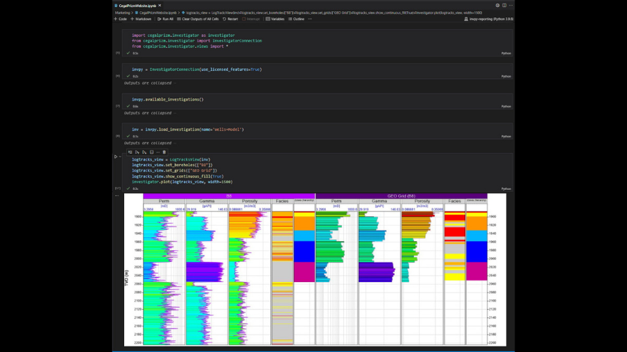Open the Variables panel
Image resolution: width=627 pixels, height=352 pixels.
click(275, 19)
